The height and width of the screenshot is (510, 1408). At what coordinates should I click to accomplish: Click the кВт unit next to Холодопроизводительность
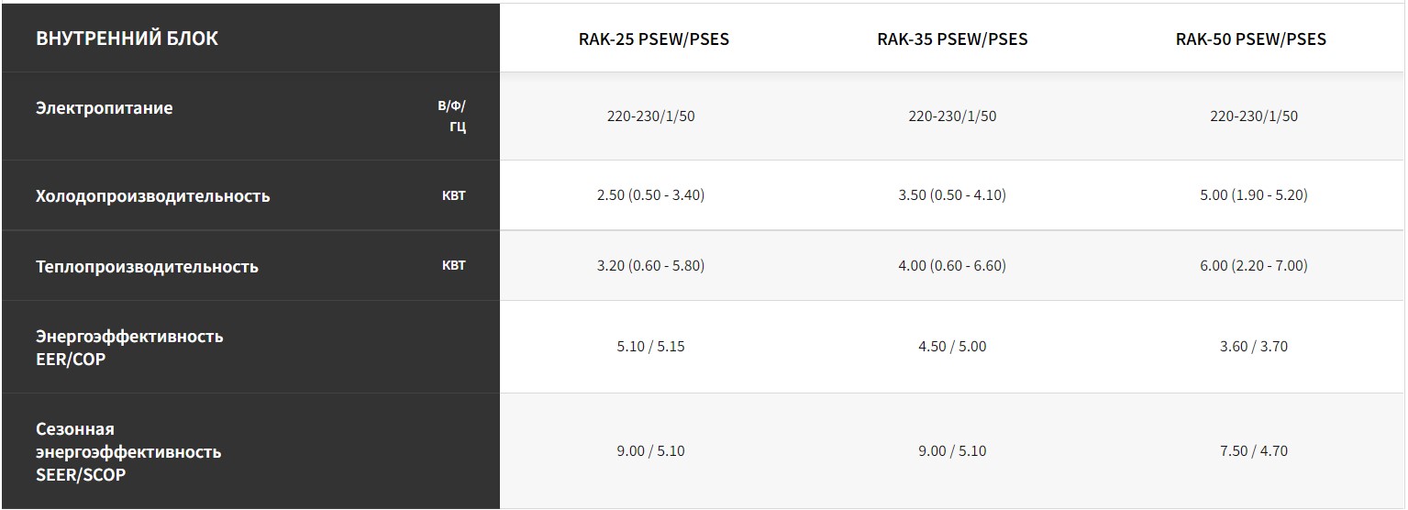click(453, 195)
